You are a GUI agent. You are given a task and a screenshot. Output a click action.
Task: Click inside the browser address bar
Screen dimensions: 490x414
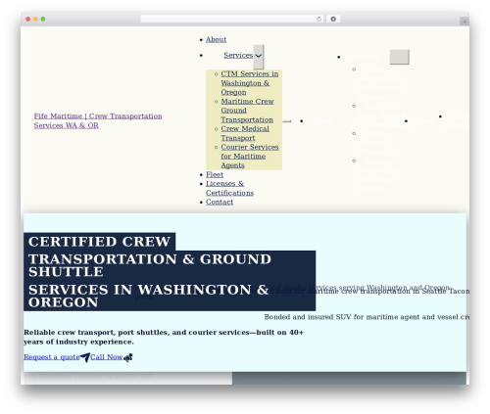pos(228,19)
